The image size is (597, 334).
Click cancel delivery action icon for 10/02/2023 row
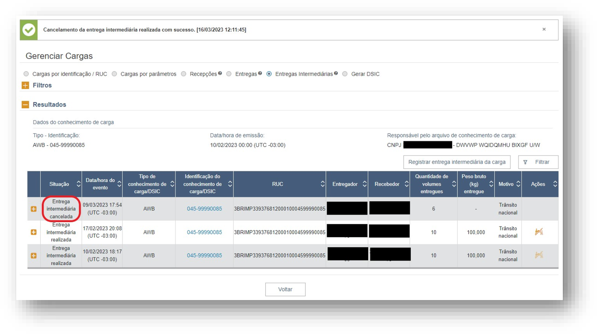click(x=539, y=255)
